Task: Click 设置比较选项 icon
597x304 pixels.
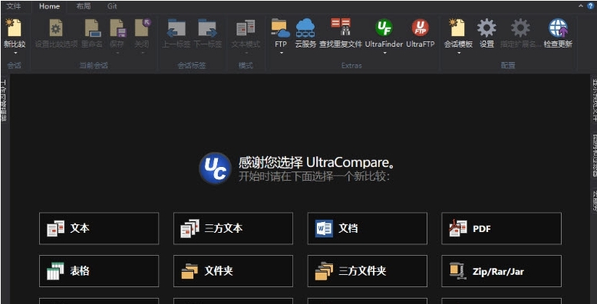Action: 56,28
